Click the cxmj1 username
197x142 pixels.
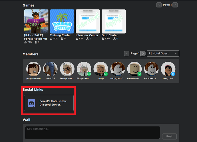pos(101,79)
